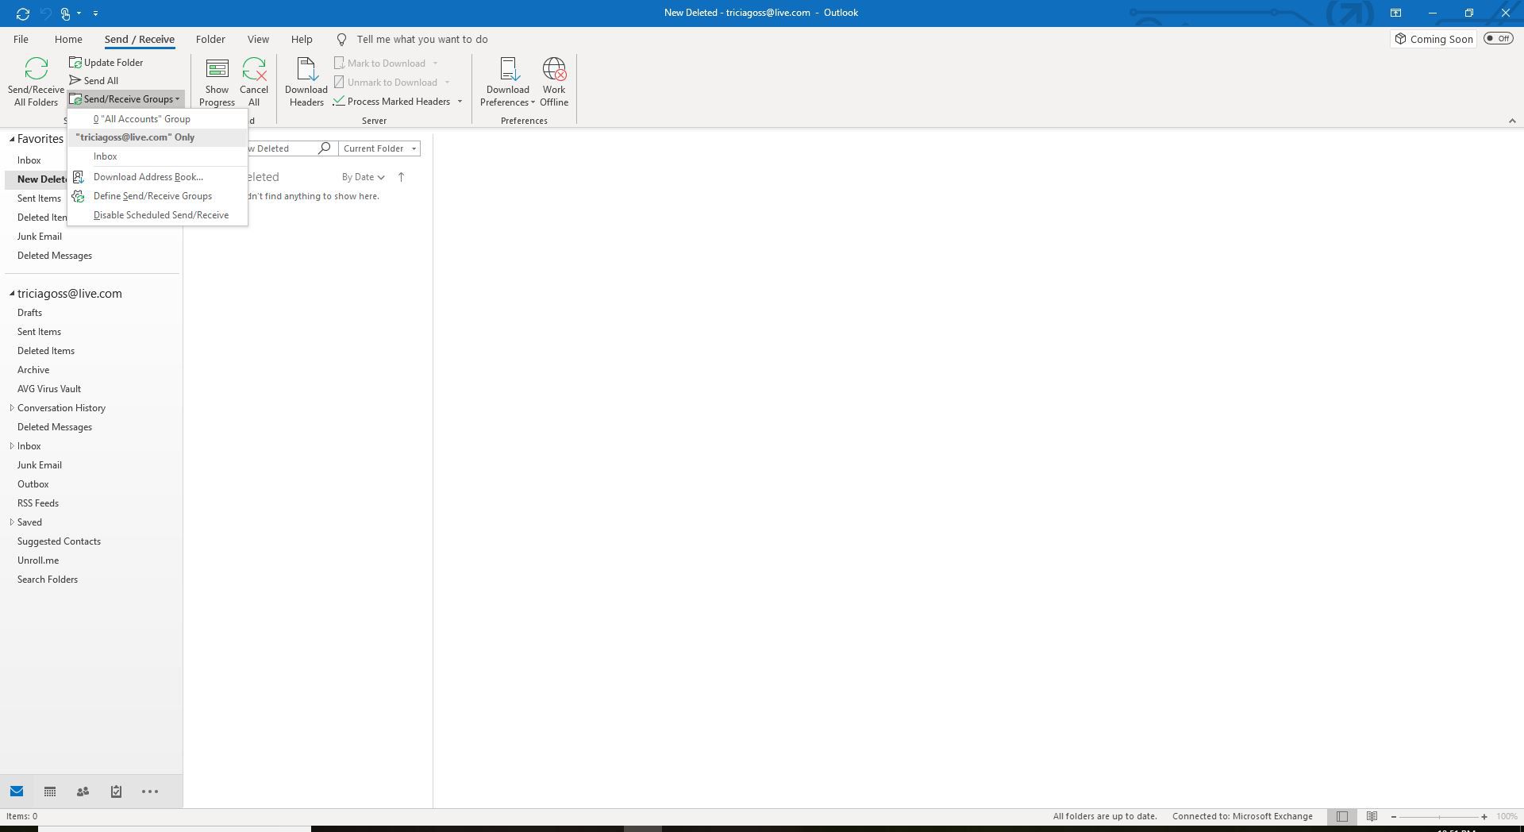Open the File tab
Screen dimensions: 1524x832
pyautogui.click(x=21, y=40)
